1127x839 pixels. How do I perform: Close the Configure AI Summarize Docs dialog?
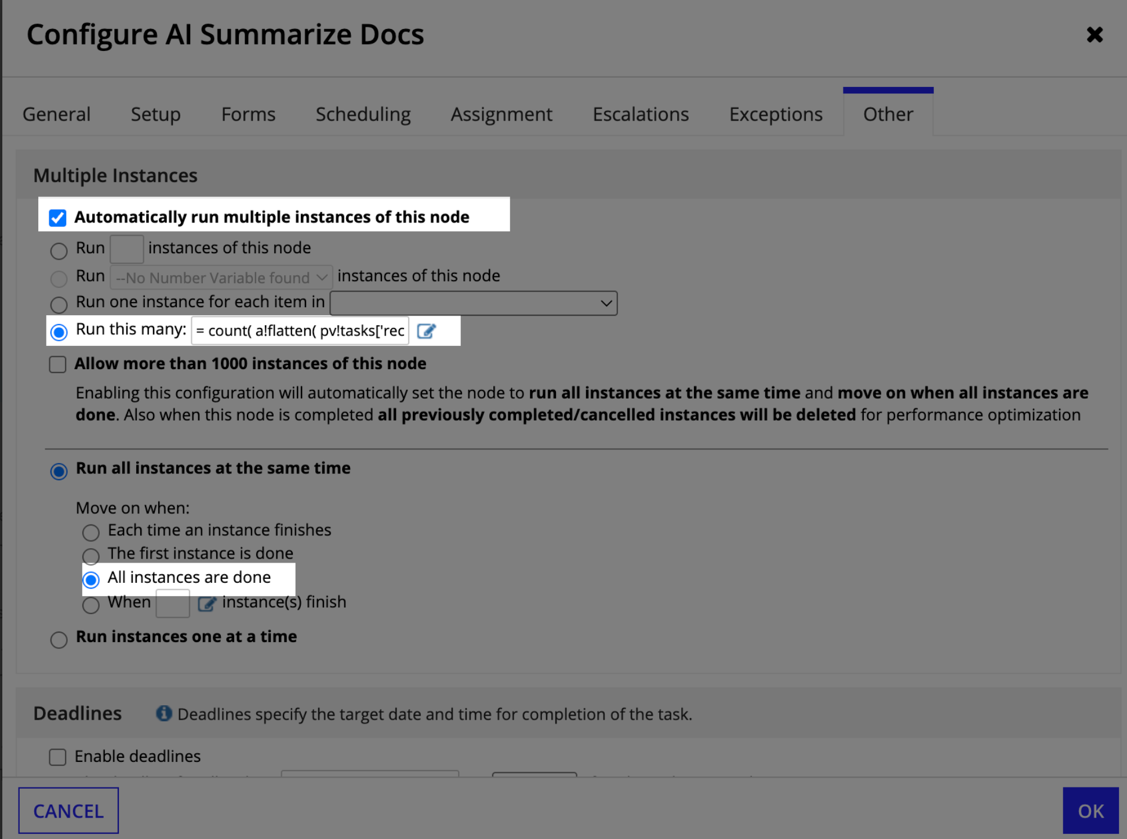click(x=1094, y=35)
